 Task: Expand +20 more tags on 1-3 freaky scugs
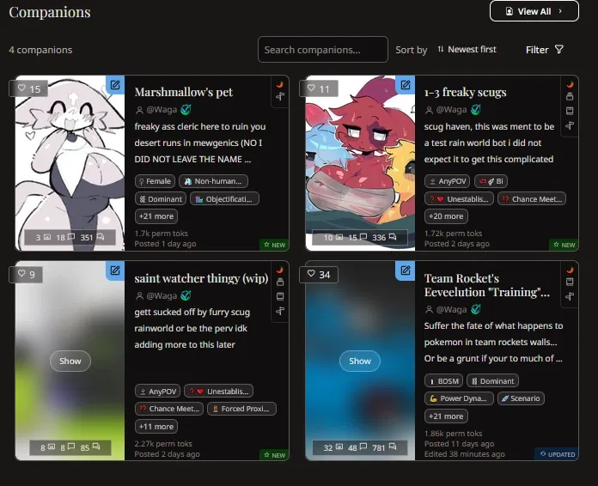[446, 216]
